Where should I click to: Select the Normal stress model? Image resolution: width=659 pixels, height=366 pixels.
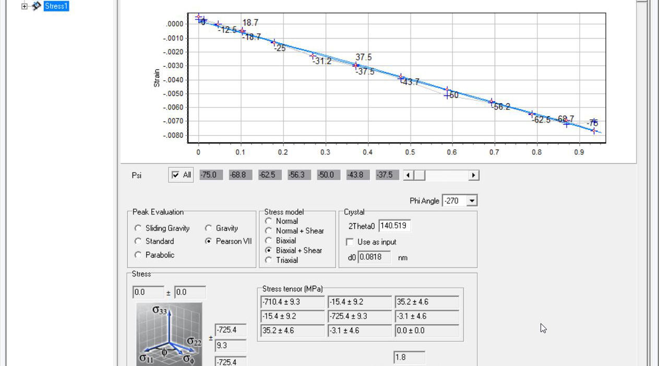[269, 221]
